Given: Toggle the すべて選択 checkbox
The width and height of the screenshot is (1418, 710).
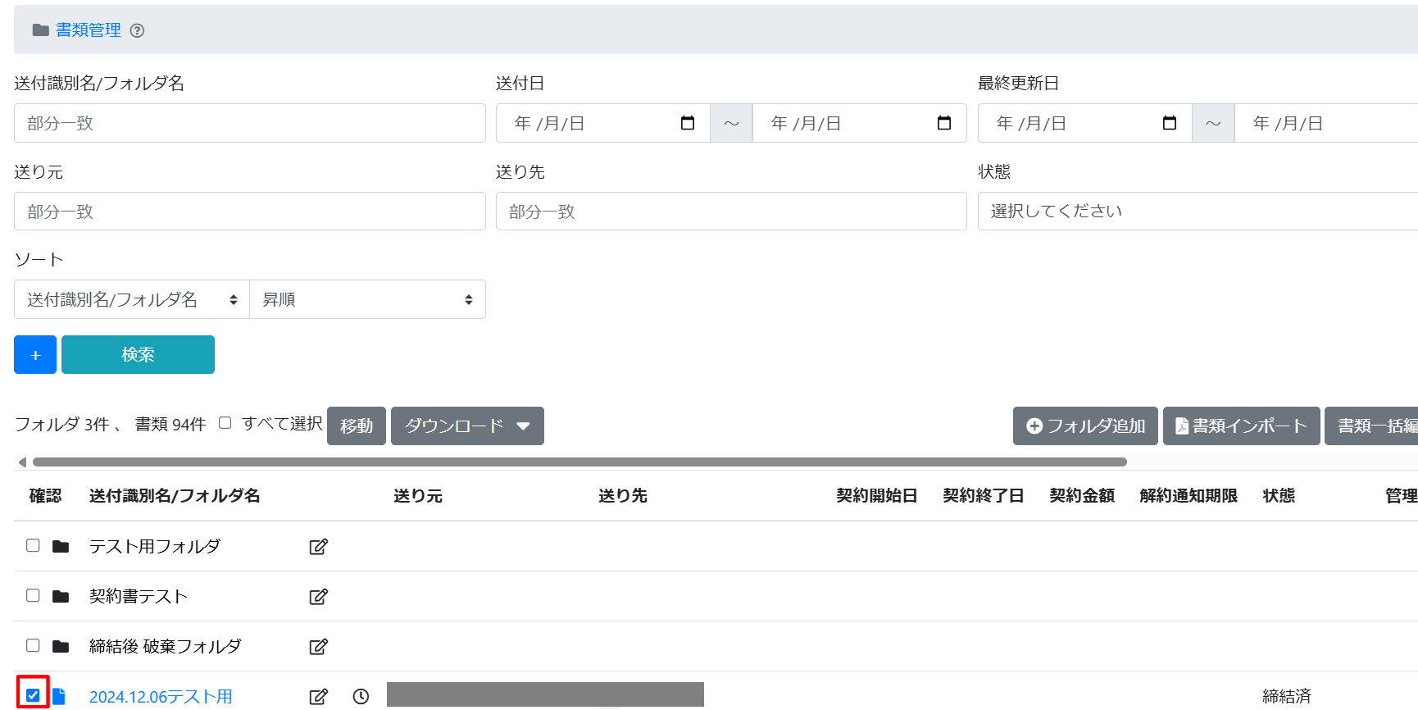Looking at the screenshot, I should 225,423.
